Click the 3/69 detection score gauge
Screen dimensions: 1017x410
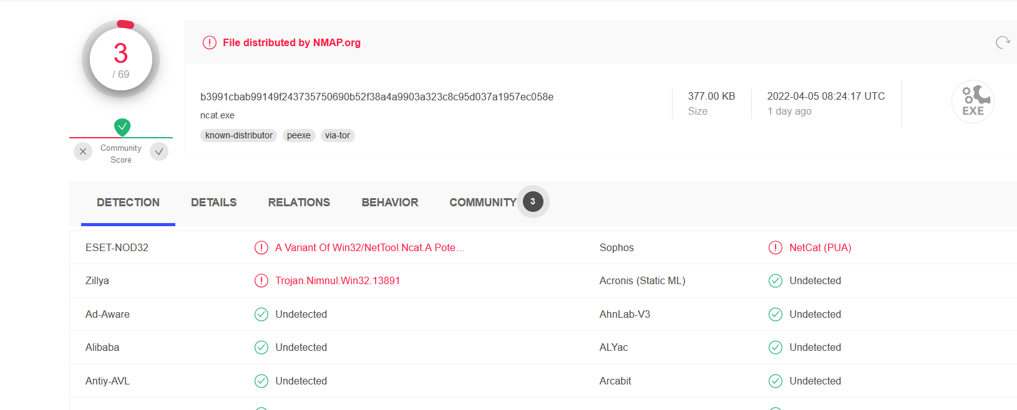(121, 60)
